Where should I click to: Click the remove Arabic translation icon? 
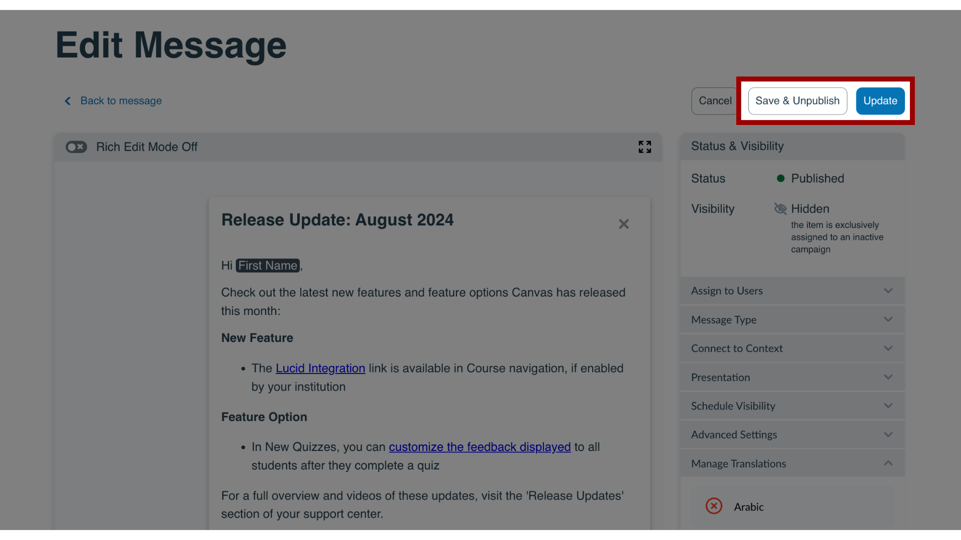tap(713, 506)
